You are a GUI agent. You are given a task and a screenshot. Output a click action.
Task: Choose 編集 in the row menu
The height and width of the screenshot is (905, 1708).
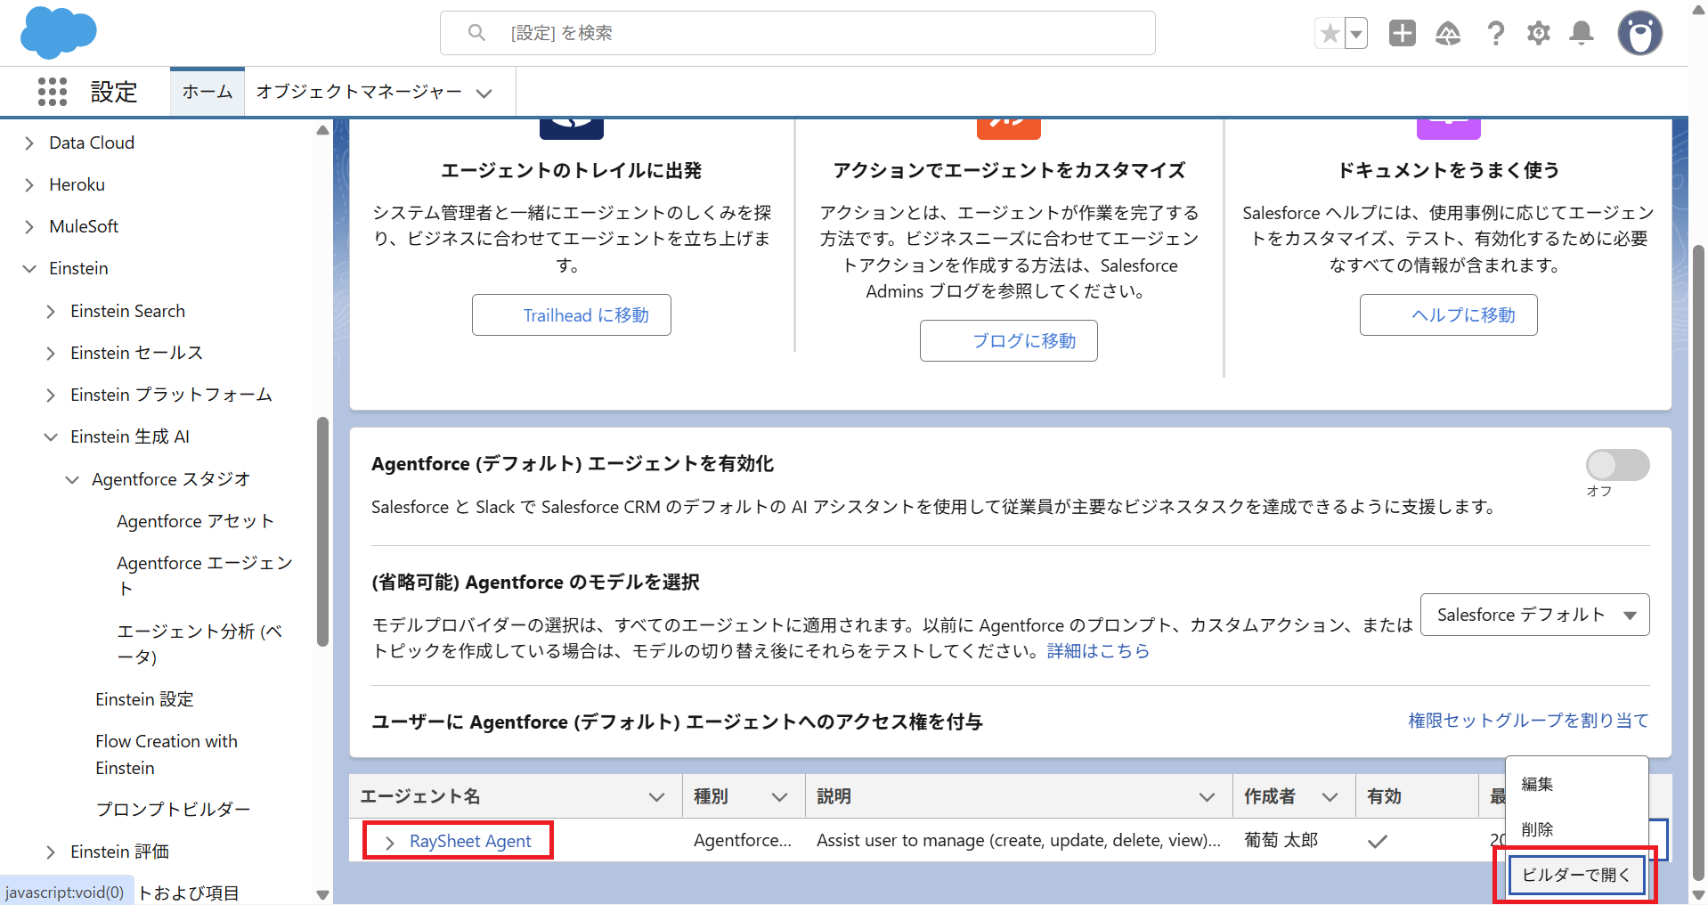(x=1537, y=784)
